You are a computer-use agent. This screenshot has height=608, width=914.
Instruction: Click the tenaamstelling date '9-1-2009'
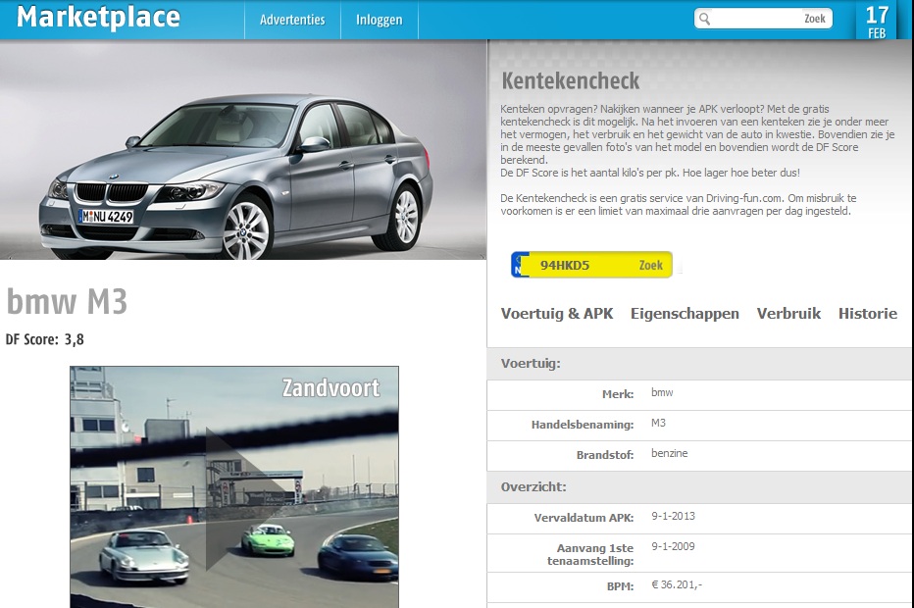(x=674, y=546)
